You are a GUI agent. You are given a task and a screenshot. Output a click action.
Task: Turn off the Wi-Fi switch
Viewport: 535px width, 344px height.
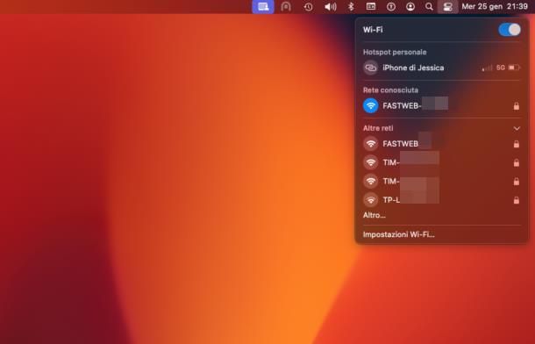pyautogui.click(x=510, y=30)
